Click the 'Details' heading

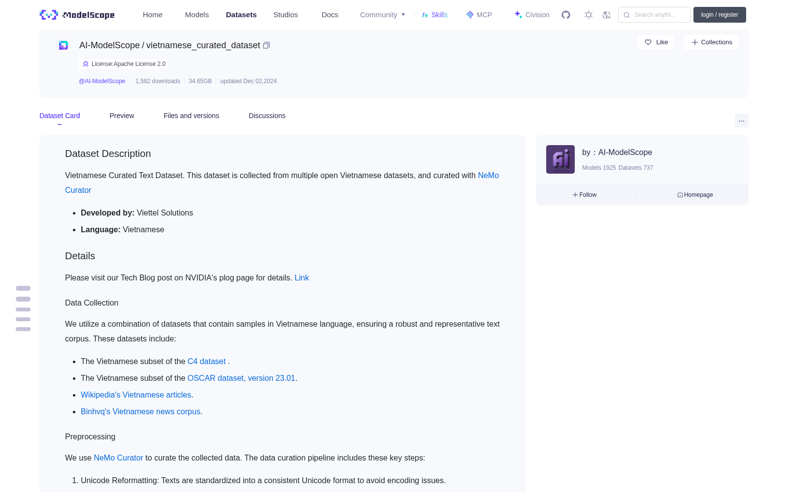pyautogui.click(x=80, y=256)
